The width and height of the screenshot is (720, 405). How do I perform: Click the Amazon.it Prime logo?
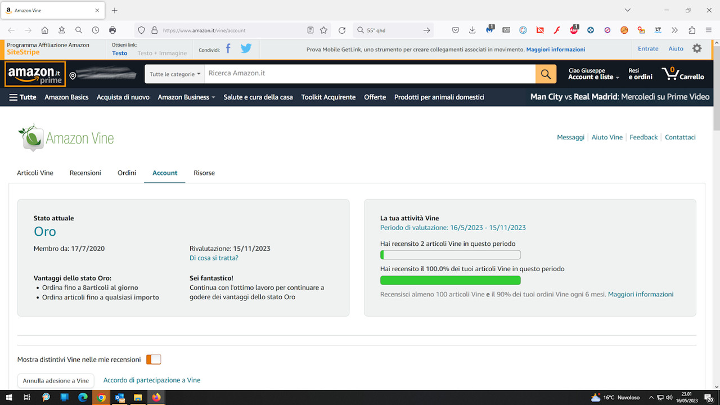[35, 74]
